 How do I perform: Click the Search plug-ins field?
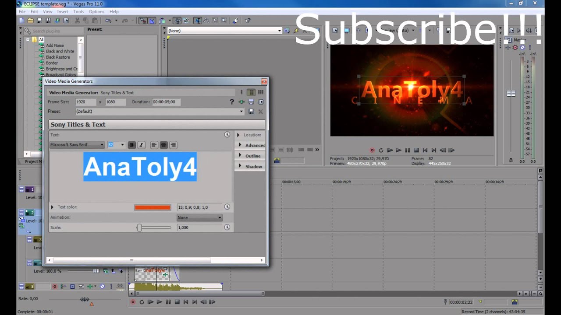53,31
